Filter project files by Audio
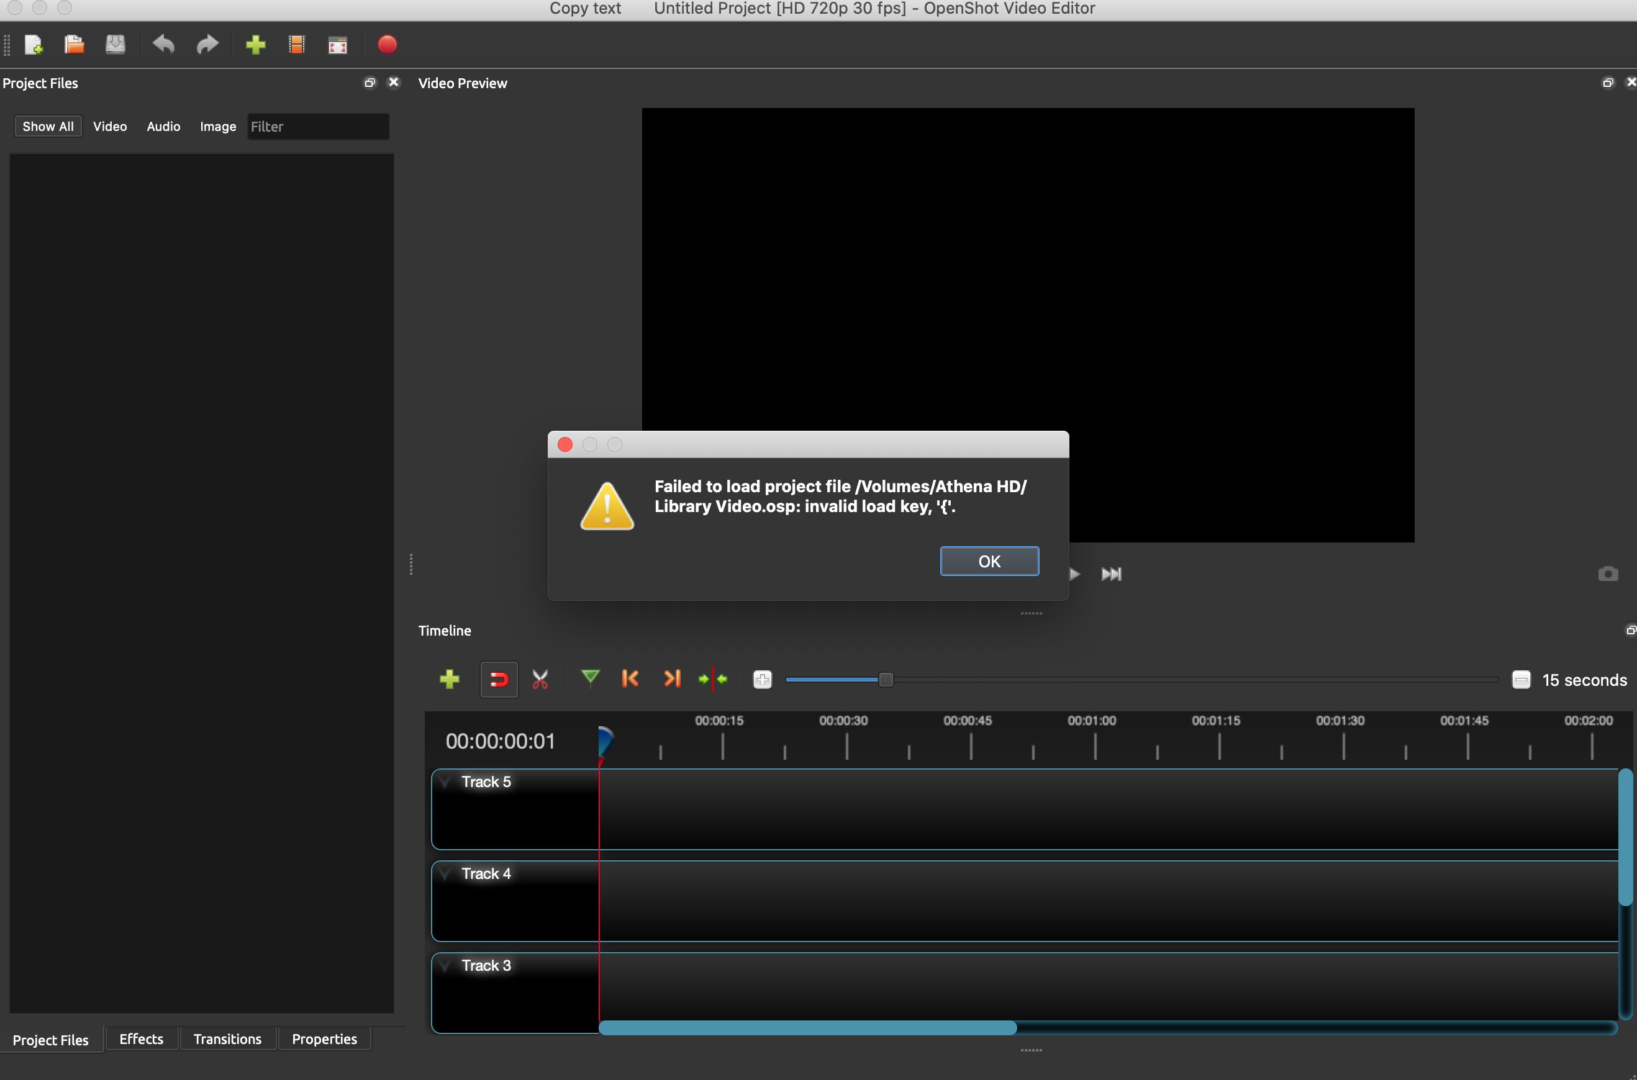Image resolution: width=1637 pixels, height=1080 pixels. click(163, 126)
